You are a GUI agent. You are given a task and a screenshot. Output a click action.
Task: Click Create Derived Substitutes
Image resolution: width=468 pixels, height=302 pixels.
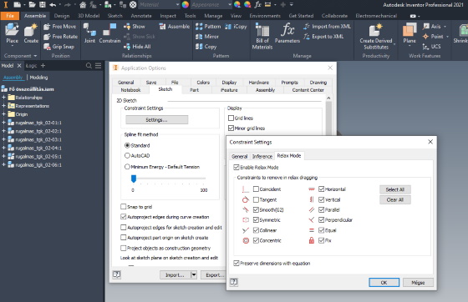pos(376,37)
